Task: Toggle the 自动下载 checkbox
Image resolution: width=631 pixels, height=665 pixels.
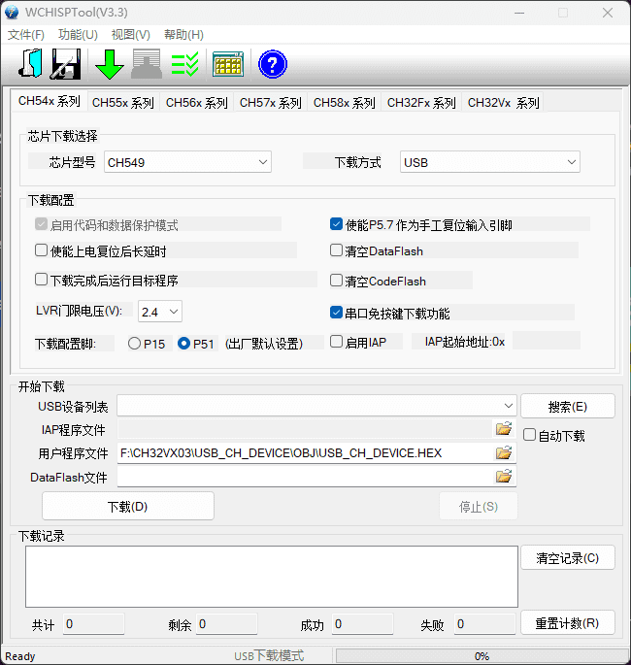Action: click(x=529, y=435)
